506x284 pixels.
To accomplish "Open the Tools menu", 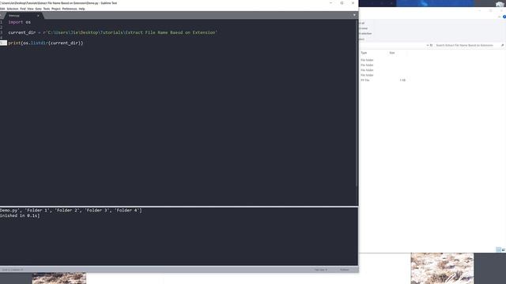I will coord(47,9).
